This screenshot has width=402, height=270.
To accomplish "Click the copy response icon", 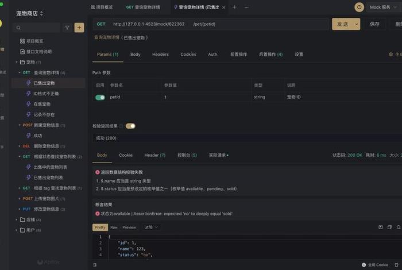I will [389, 227].
